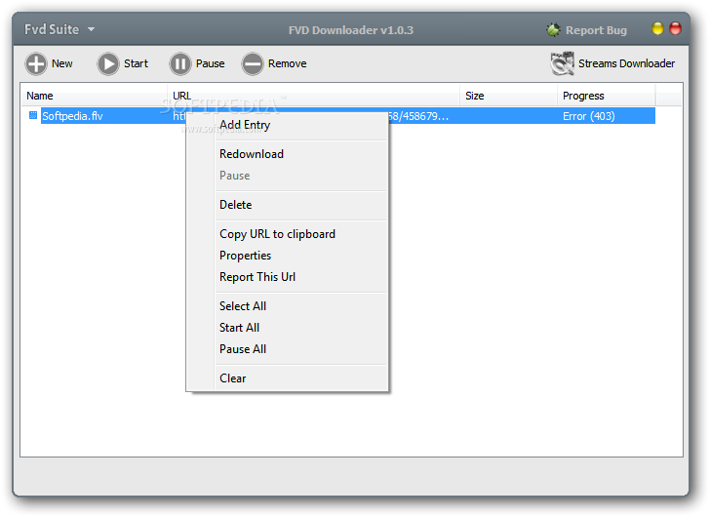This screenshot has height=517, width=710.
Task: Click the truncated URL ending 458679...
Action: point(418,116)
